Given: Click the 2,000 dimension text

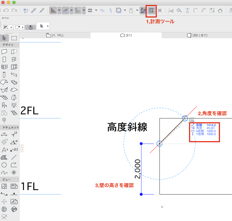Looking at the screenshot, I should (x=138, y=168).
